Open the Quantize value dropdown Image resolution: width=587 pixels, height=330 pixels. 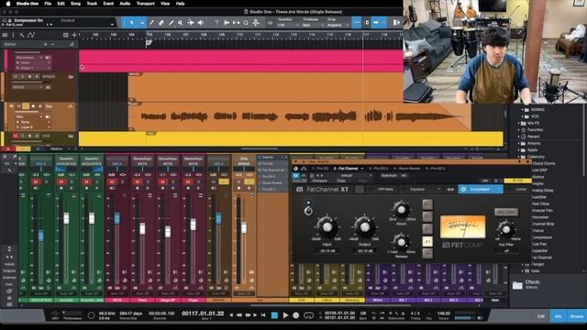[287, 25]
